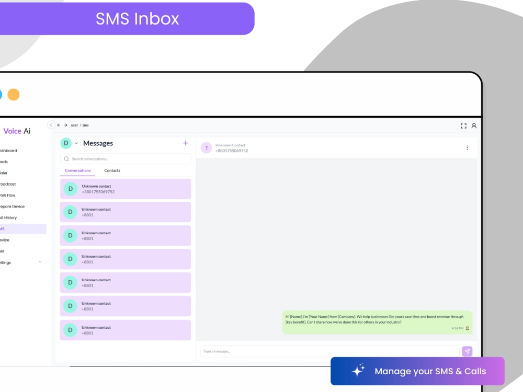Click the D account avatar beside Messages
523x392 pixels.
tap(66, 143)
